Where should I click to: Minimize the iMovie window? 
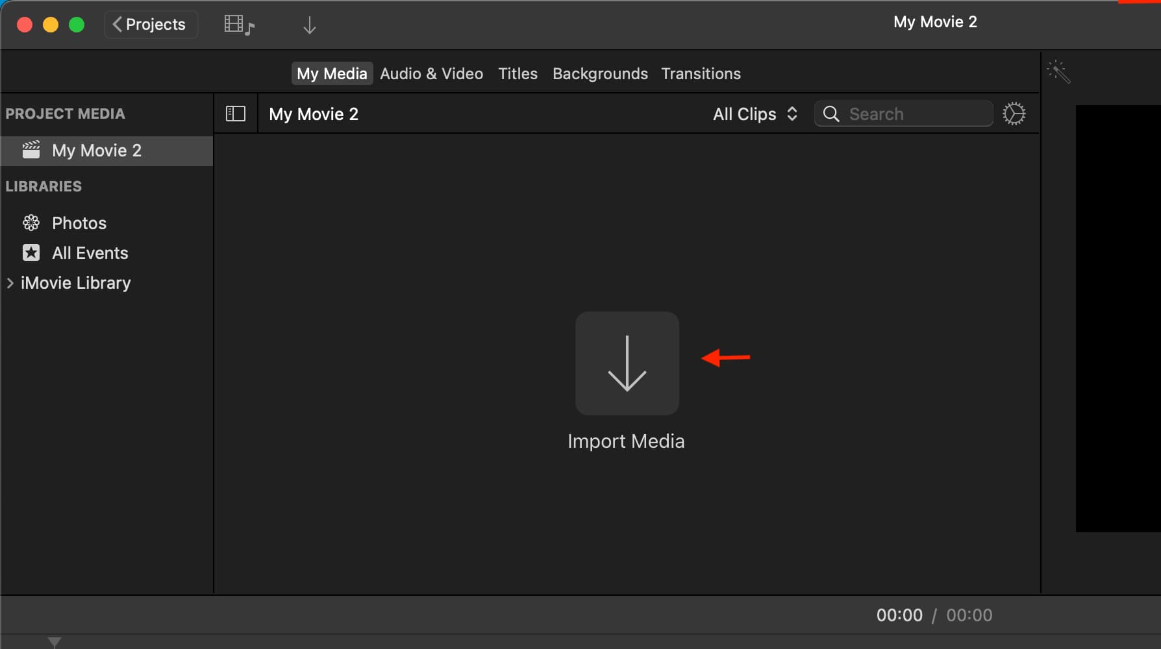(x=51, y=25)
